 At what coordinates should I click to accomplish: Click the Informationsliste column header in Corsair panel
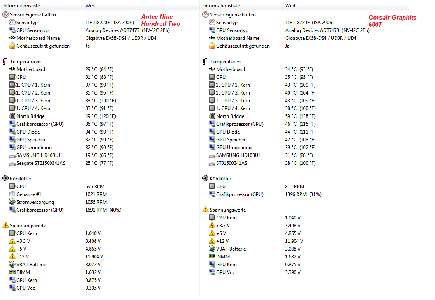241,5
